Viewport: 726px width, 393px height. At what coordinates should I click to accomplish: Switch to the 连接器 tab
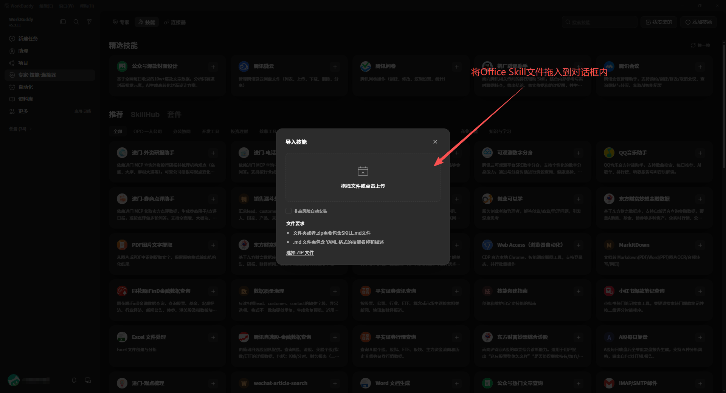(175, 22)
